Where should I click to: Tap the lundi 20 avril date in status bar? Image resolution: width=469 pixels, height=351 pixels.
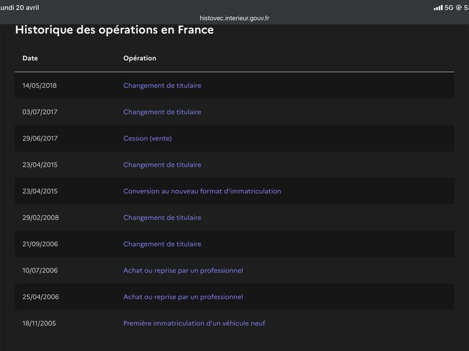pos(19,8)
